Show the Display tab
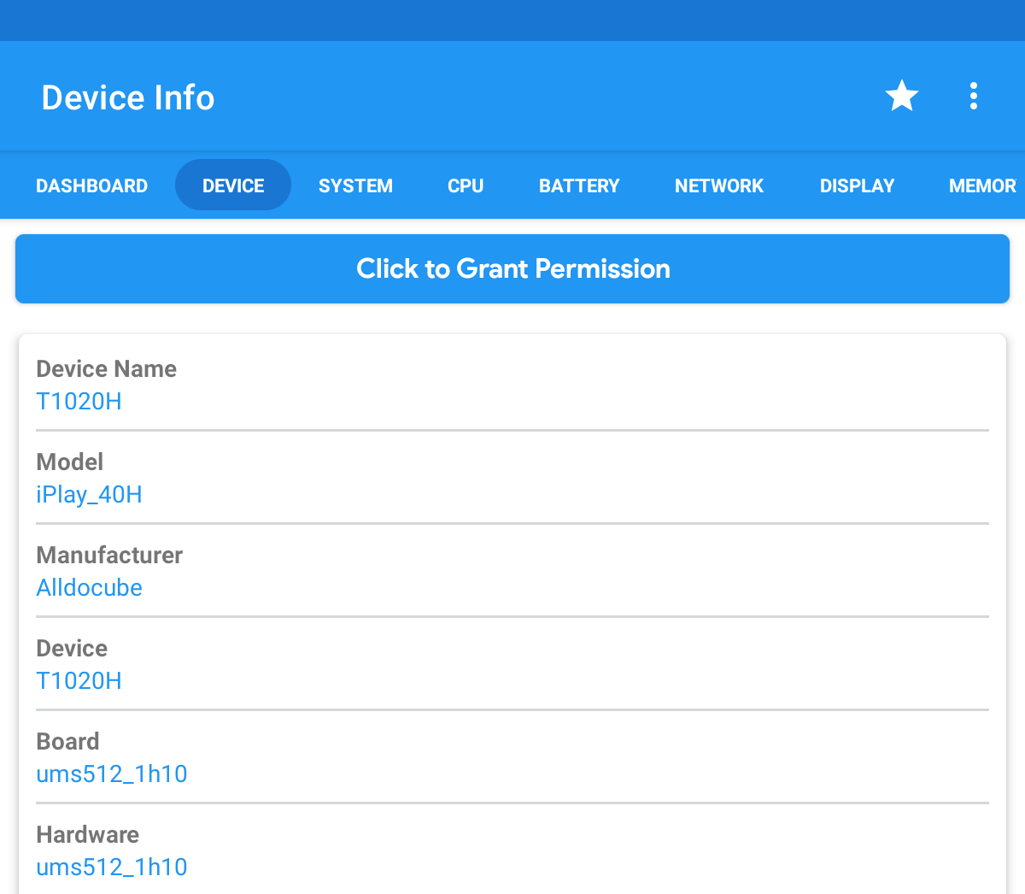Screen dimensions: 1025x894 click(857, 185)
